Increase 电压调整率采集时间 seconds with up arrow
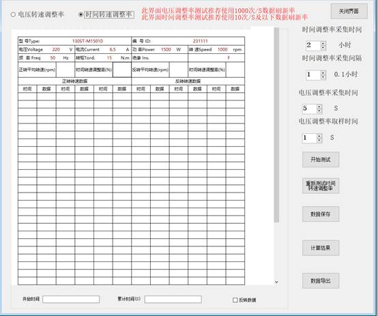The height and width of the screenshot is (316, 378). [x=319, y=106]
